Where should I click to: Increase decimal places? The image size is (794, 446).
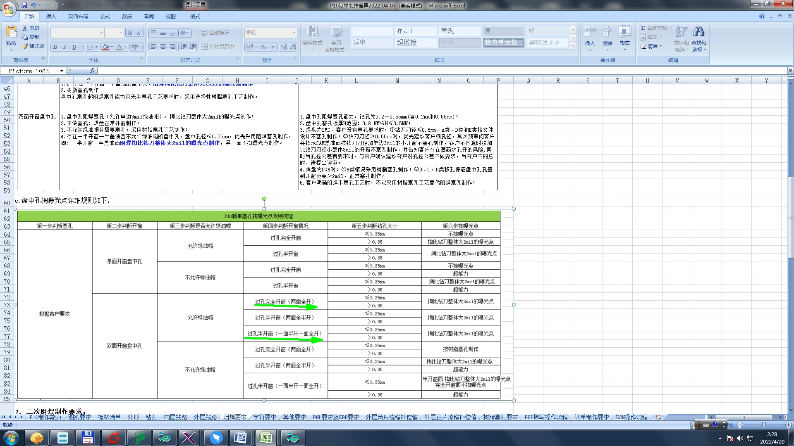pos(284,47)
